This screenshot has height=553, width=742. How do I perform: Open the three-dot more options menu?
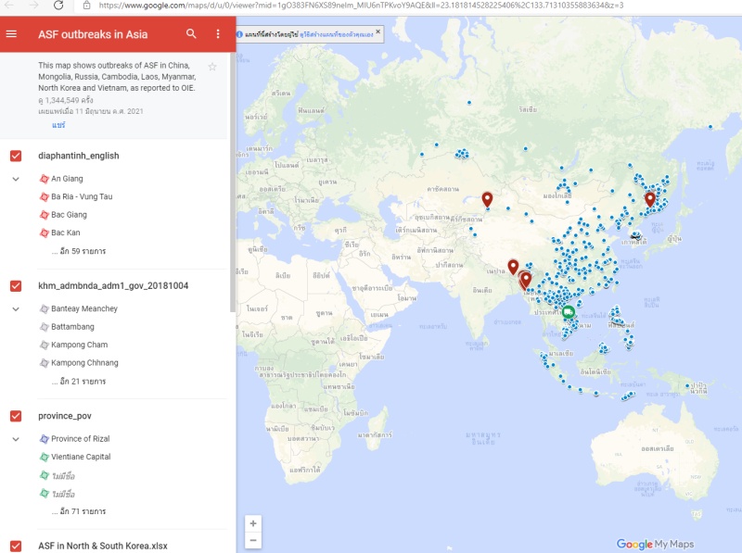218,34
